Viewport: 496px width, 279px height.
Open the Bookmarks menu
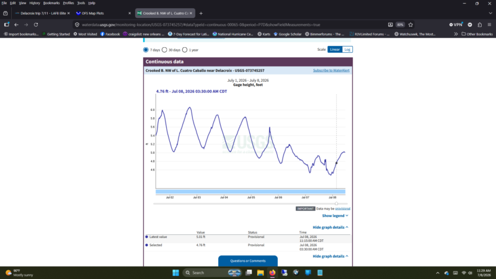51,3
